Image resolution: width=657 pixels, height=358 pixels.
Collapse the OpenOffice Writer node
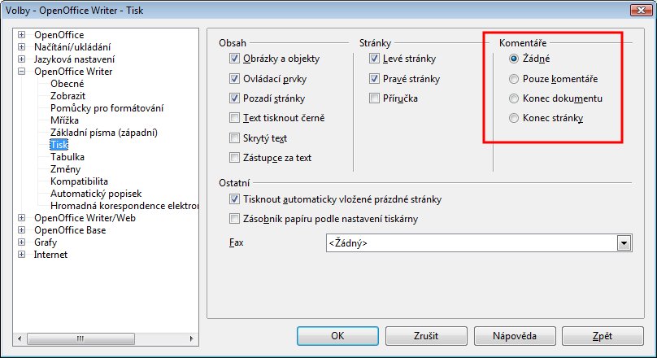(21, 72)
